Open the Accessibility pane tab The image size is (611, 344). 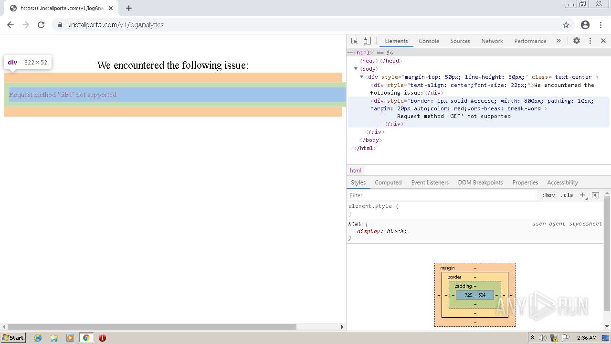[x=562, y=183]
